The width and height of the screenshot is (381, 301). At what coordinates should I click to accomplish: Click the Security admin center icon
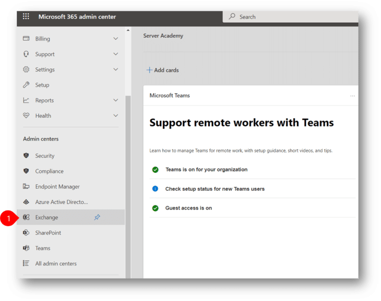[26, 156]
